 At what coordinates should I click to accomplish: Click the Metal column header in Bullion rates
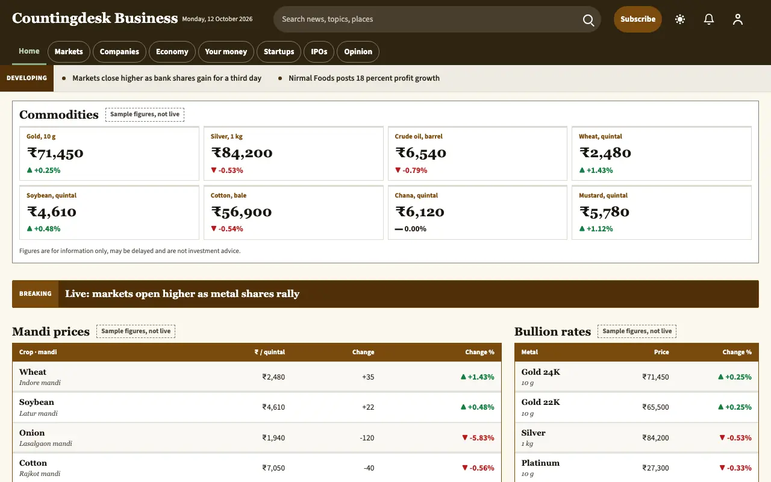coord(529,352)
